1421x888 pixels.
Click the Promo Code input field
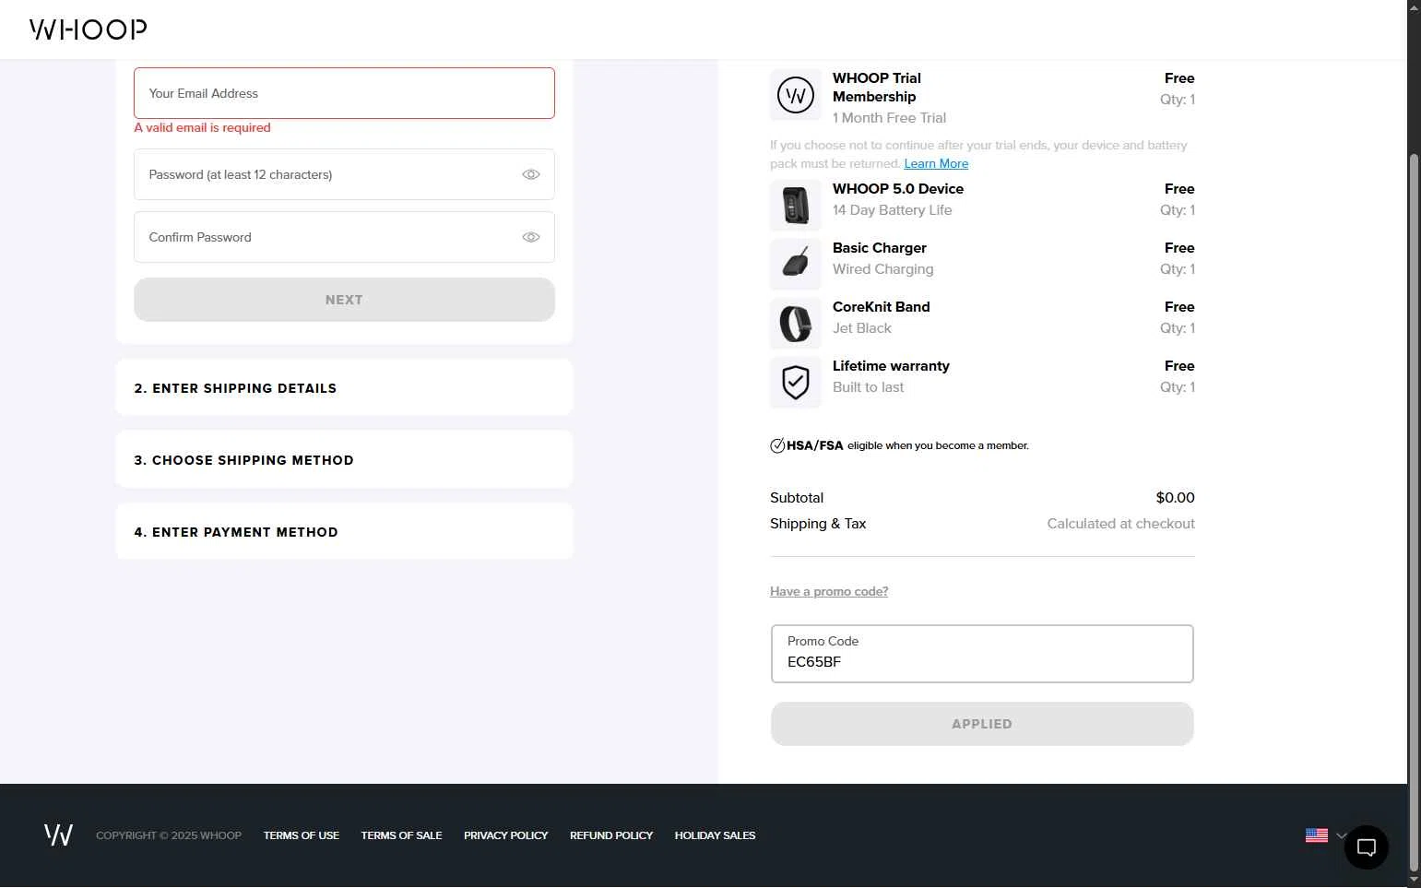click(x=982, y=654)
